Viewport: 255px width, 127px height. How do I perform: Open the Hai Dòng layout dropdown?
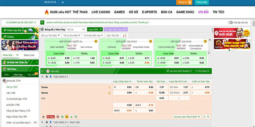click(x=202, y=71)
